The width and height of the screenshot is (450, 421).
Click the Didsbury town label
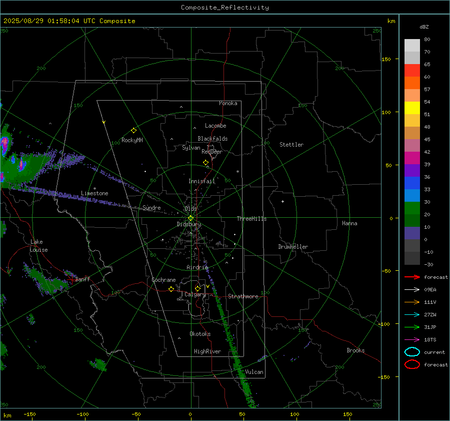[189, 224]
